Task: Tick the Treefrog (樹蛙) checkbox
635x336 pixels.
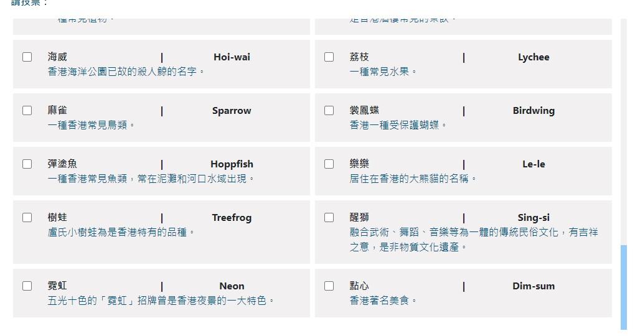Action: point(27,218)
